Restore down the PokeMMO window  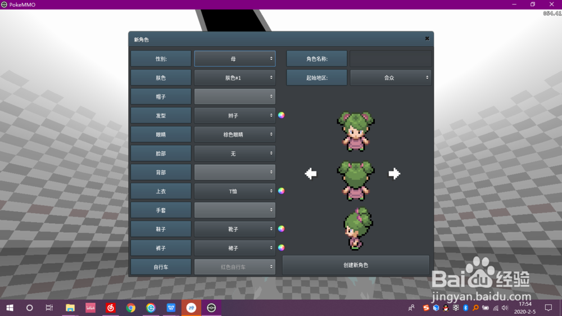(533, 4)
